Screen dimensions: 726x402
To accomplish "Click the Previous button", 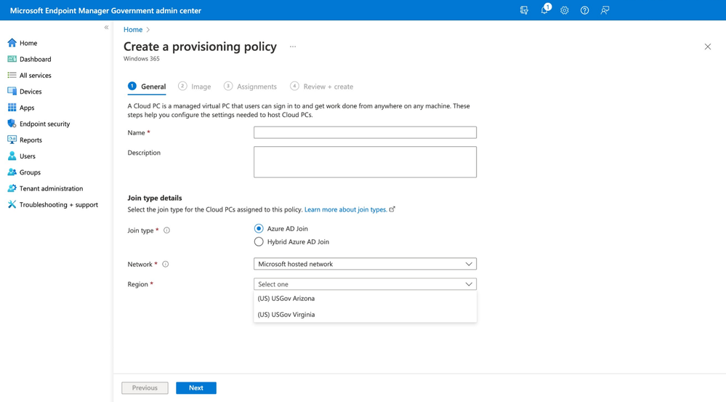I will point(145,387).
